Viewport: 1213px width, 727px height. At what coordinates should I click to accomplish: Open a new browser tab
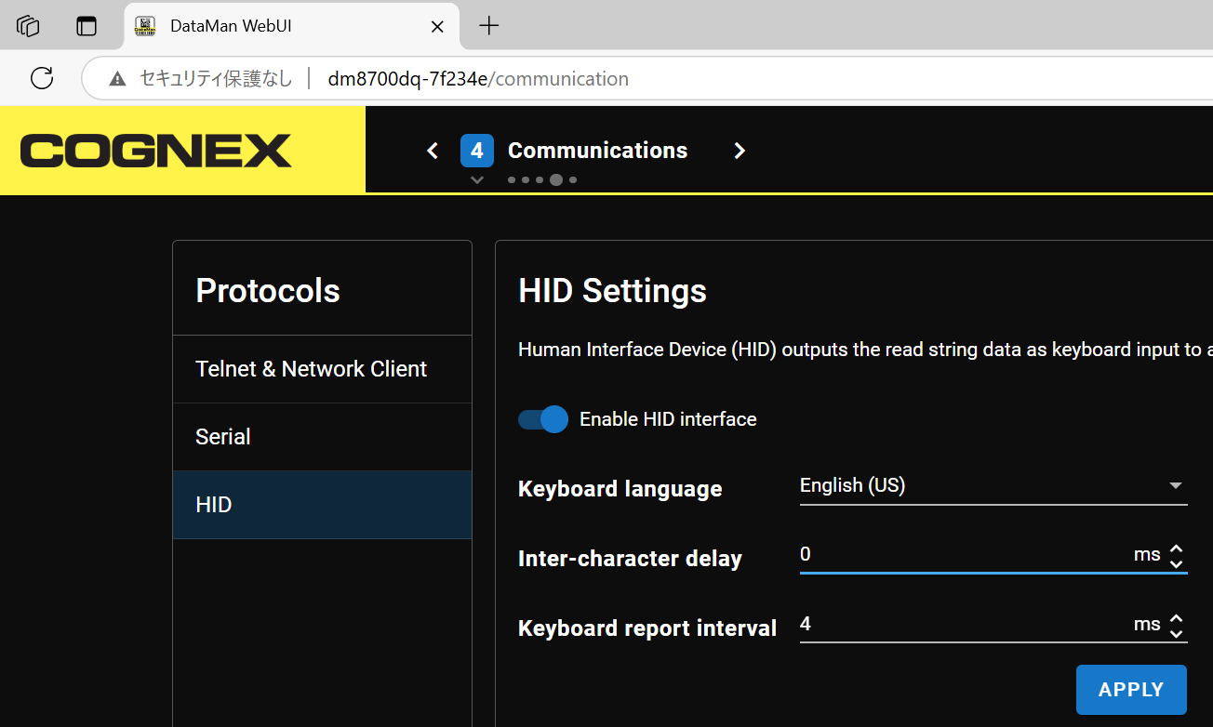488,26
